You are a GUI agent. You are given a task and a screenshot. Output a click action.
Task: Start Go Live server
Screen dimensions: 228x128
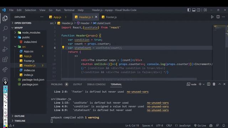tap(200, 126)
